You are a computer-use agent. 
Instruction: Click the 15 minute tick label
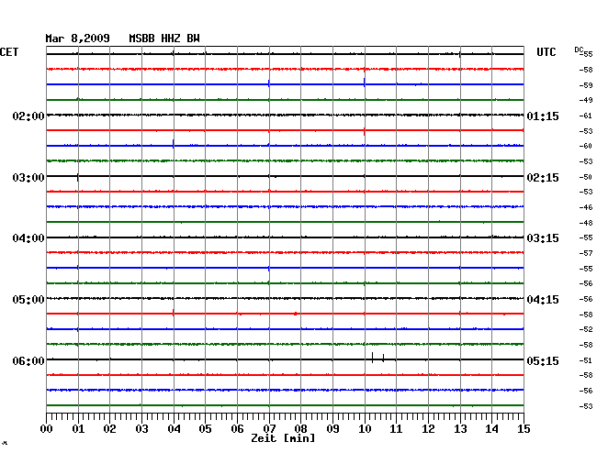[x=523, y=429]
